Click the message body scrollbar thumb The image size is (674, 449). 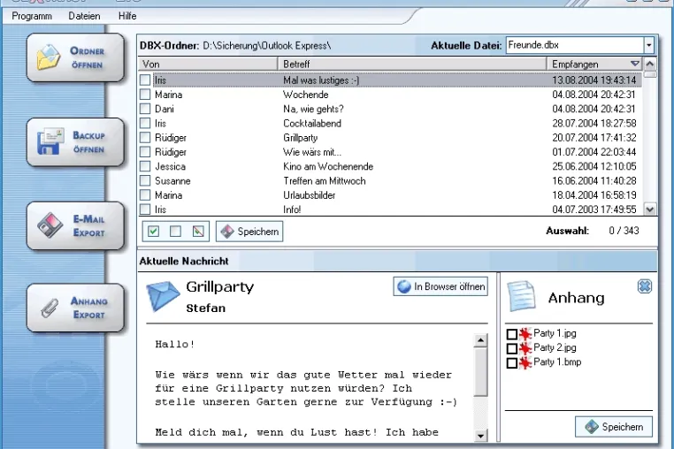[x=480, y=372]
